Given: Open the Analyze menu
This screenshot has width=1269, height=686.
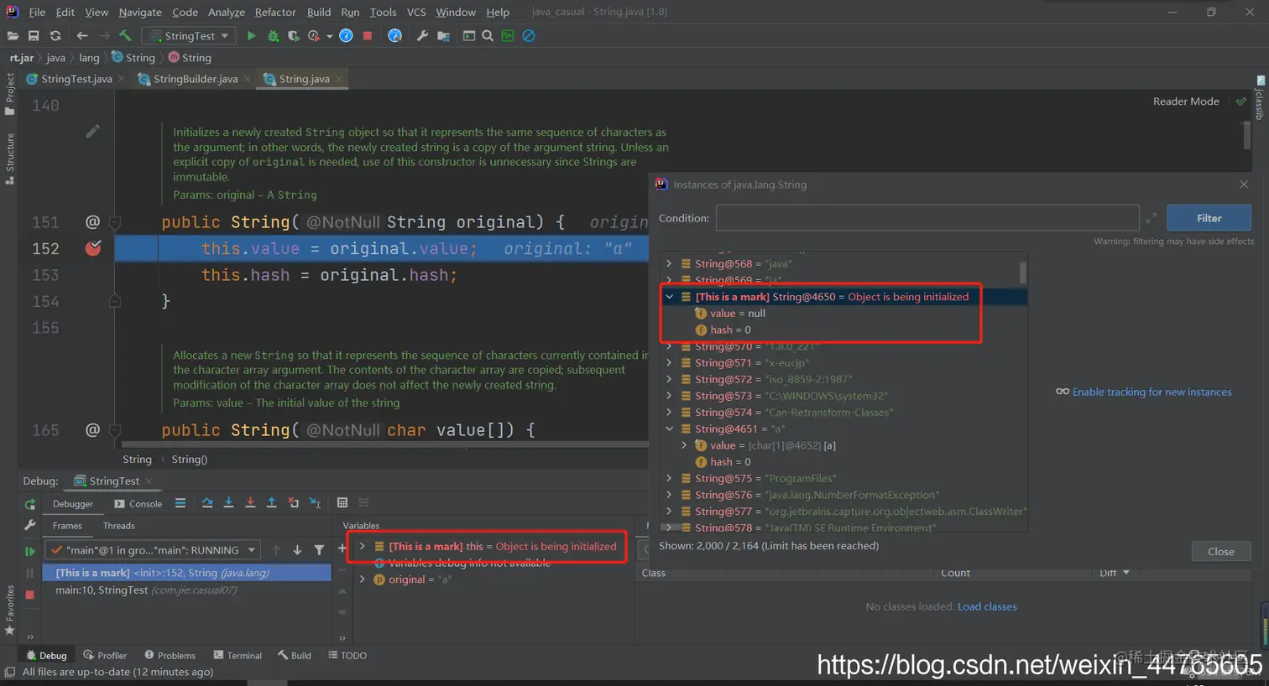Looking at the screenshot, I should click(227, 12).
